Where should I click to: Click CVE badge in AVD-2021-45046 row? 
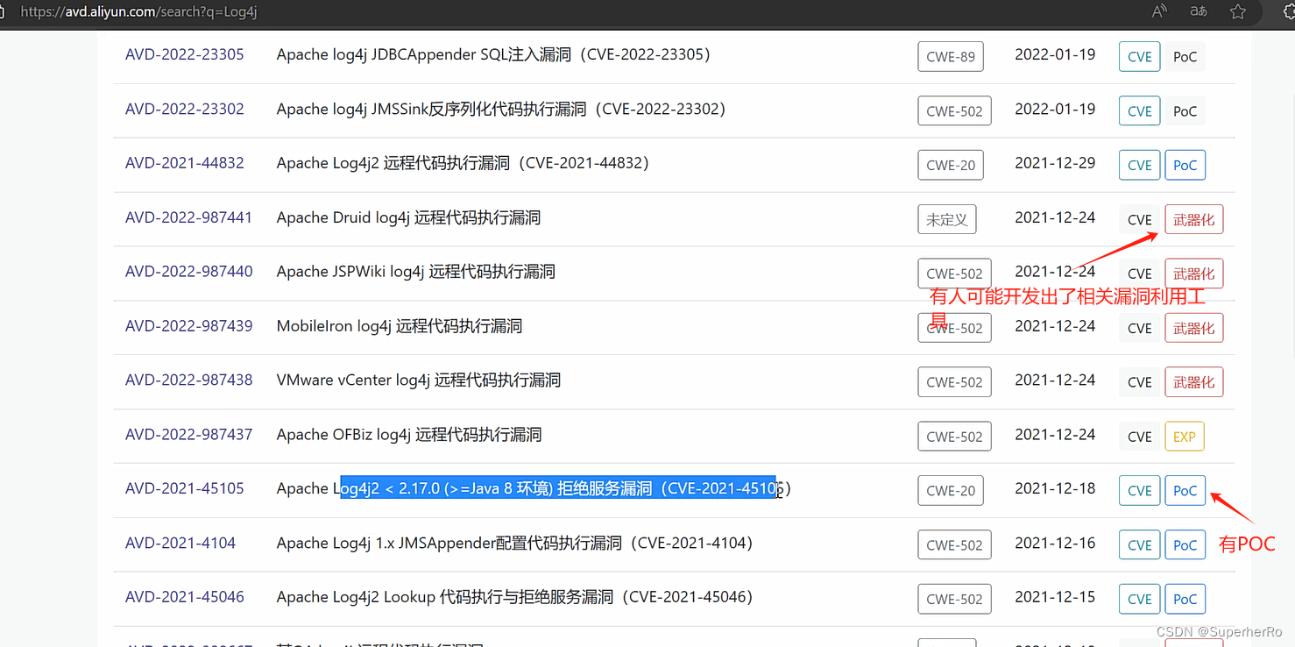1140,600
